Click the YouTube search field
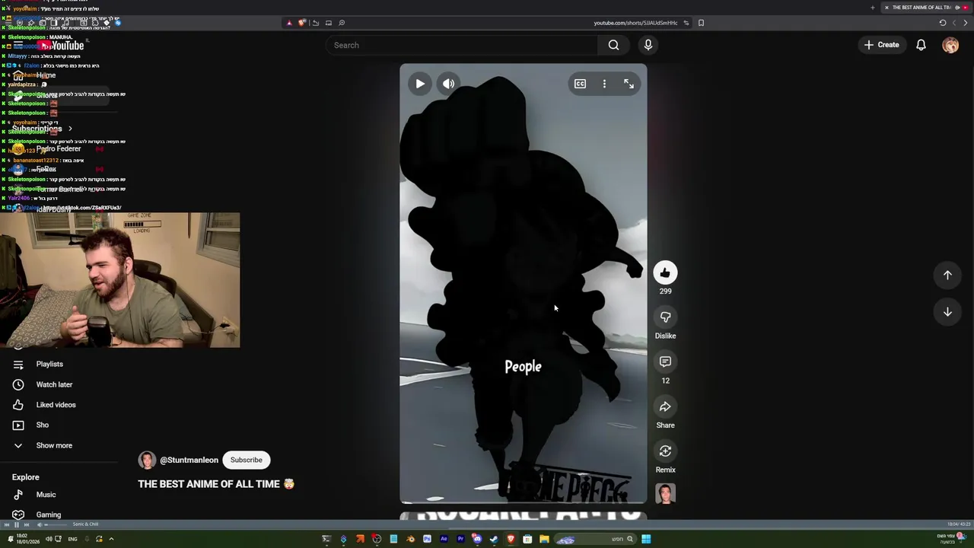Viewport: 974px width, 548px height. pos(462,45)
